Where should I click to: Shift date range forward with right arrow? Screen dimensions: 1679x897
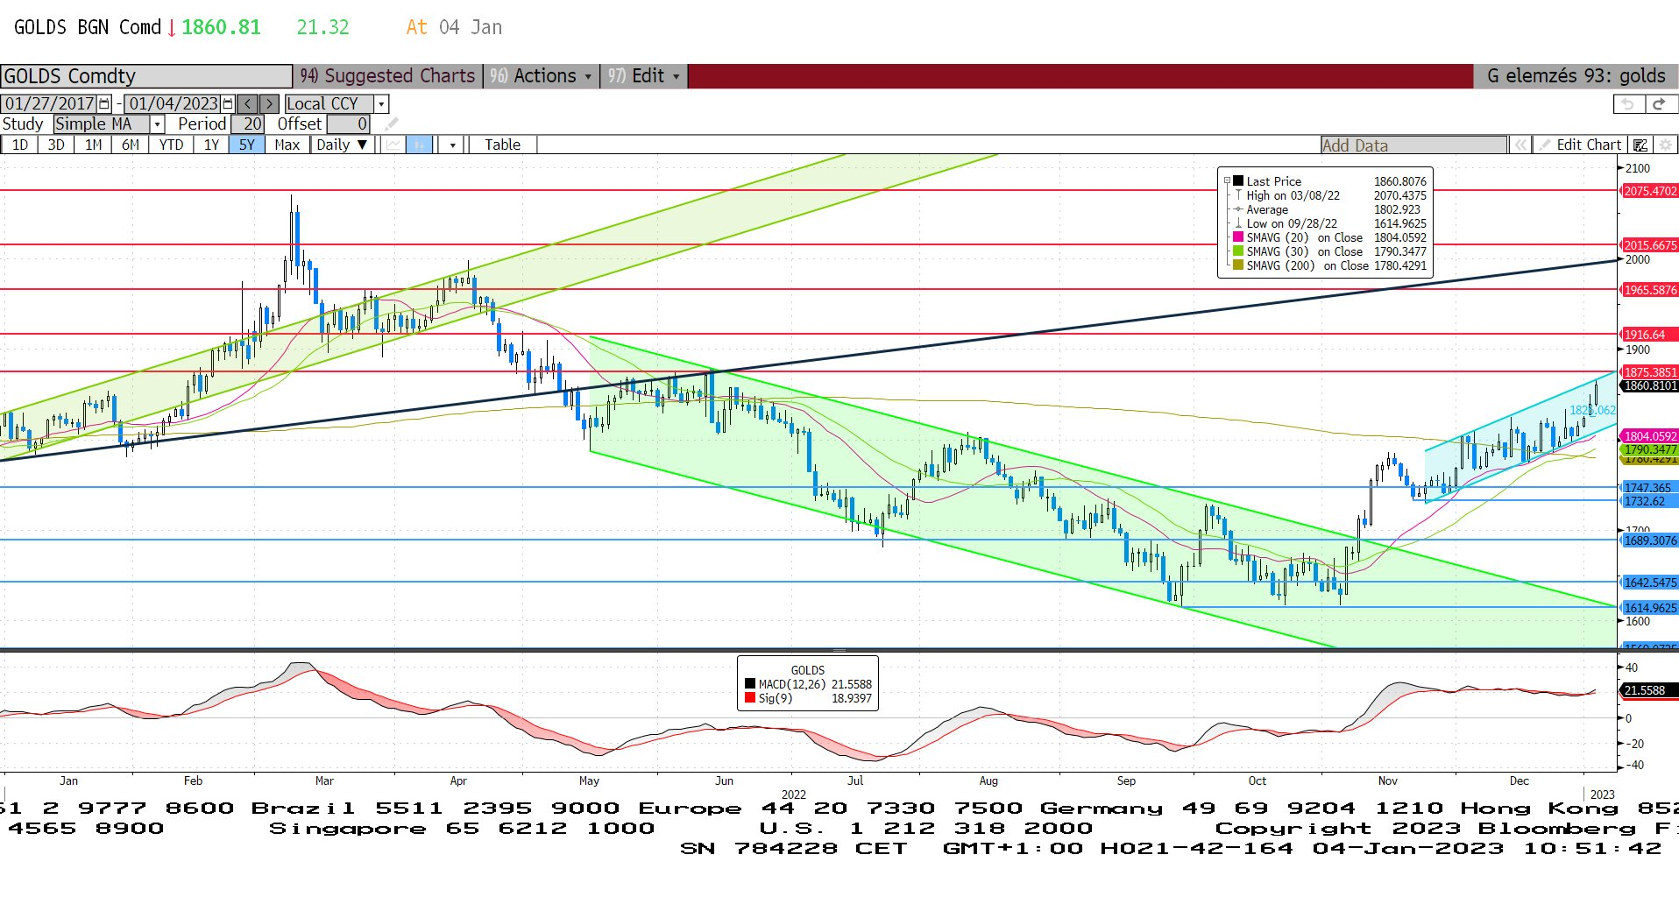click(x=270, y=103)
